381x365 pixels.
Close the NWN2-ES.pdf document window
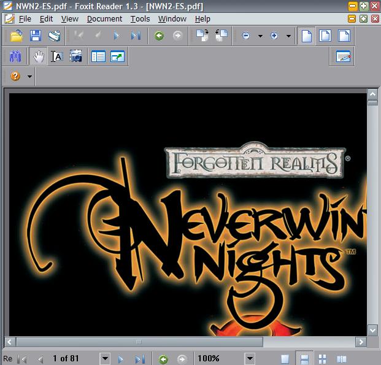375,19
